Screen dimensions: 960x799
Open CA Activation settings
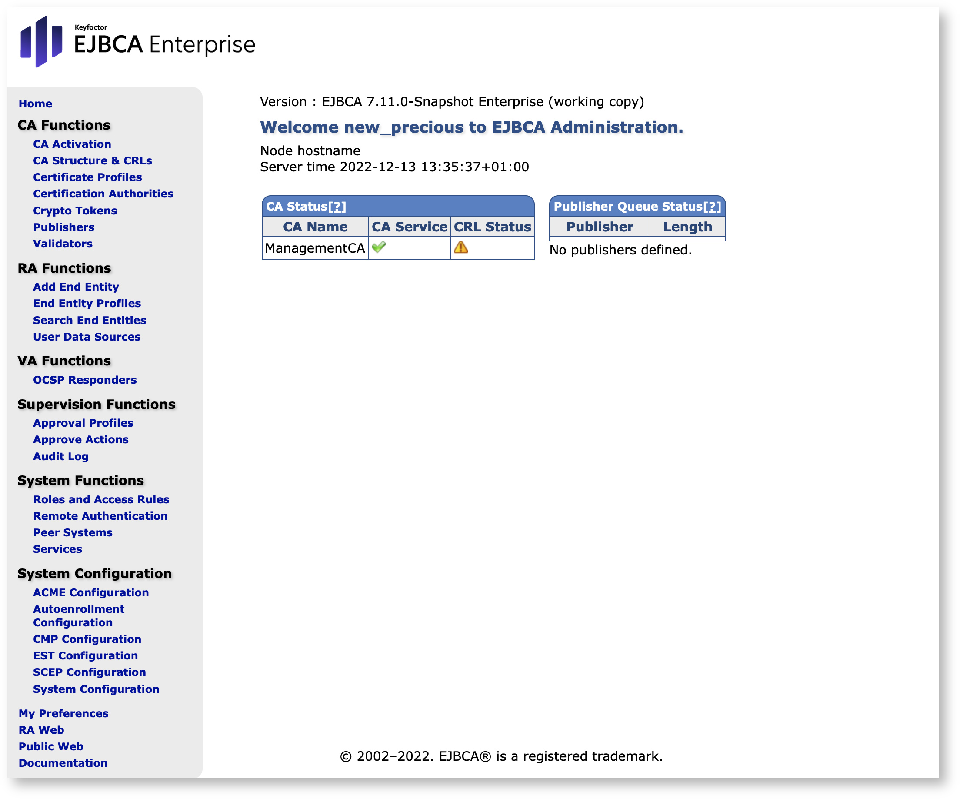tap(71, 144)
